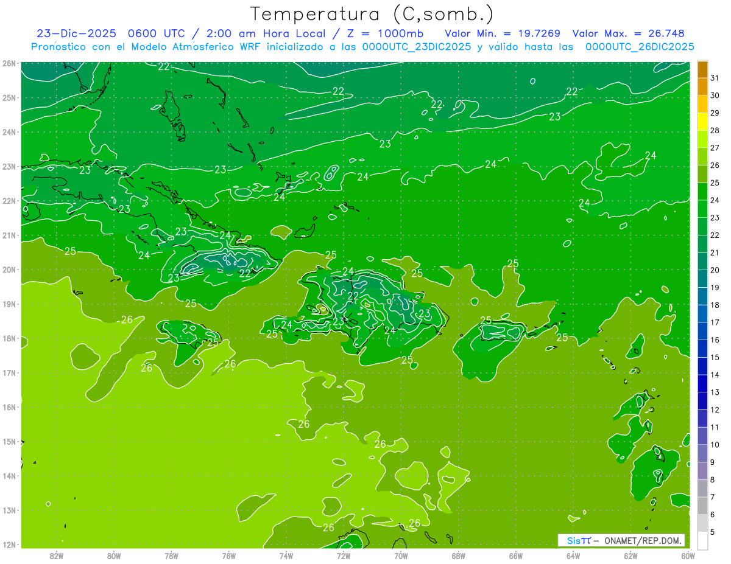Click the "18N" latitude axis label
Screen dimensions: 731x564
9,338
